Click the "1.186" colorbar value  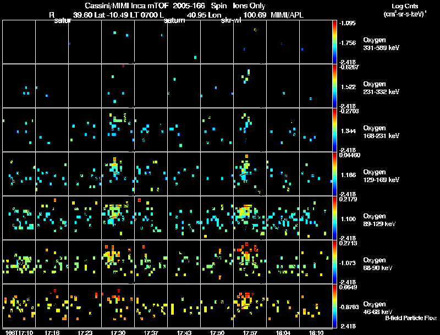(x=348, y=175)
